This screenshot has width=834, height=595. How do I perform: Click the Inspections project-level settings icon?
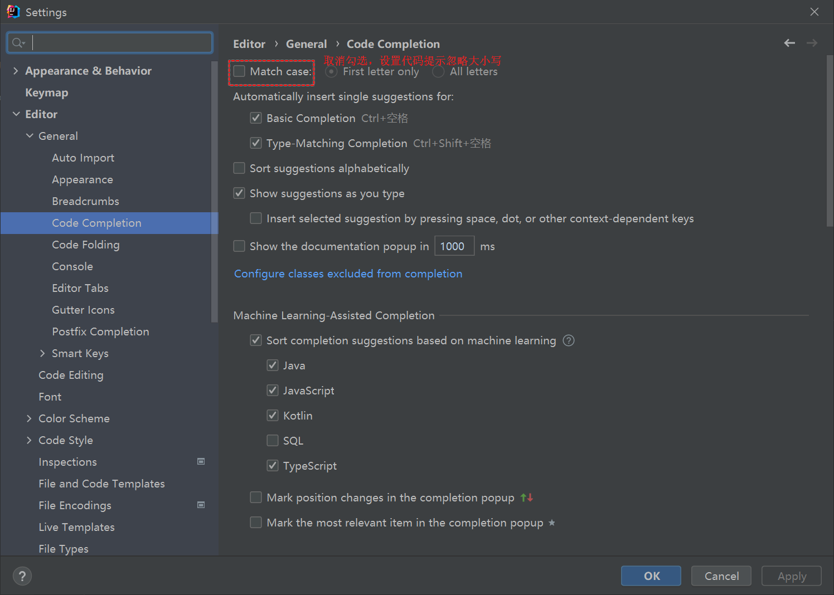pos(201,461)
